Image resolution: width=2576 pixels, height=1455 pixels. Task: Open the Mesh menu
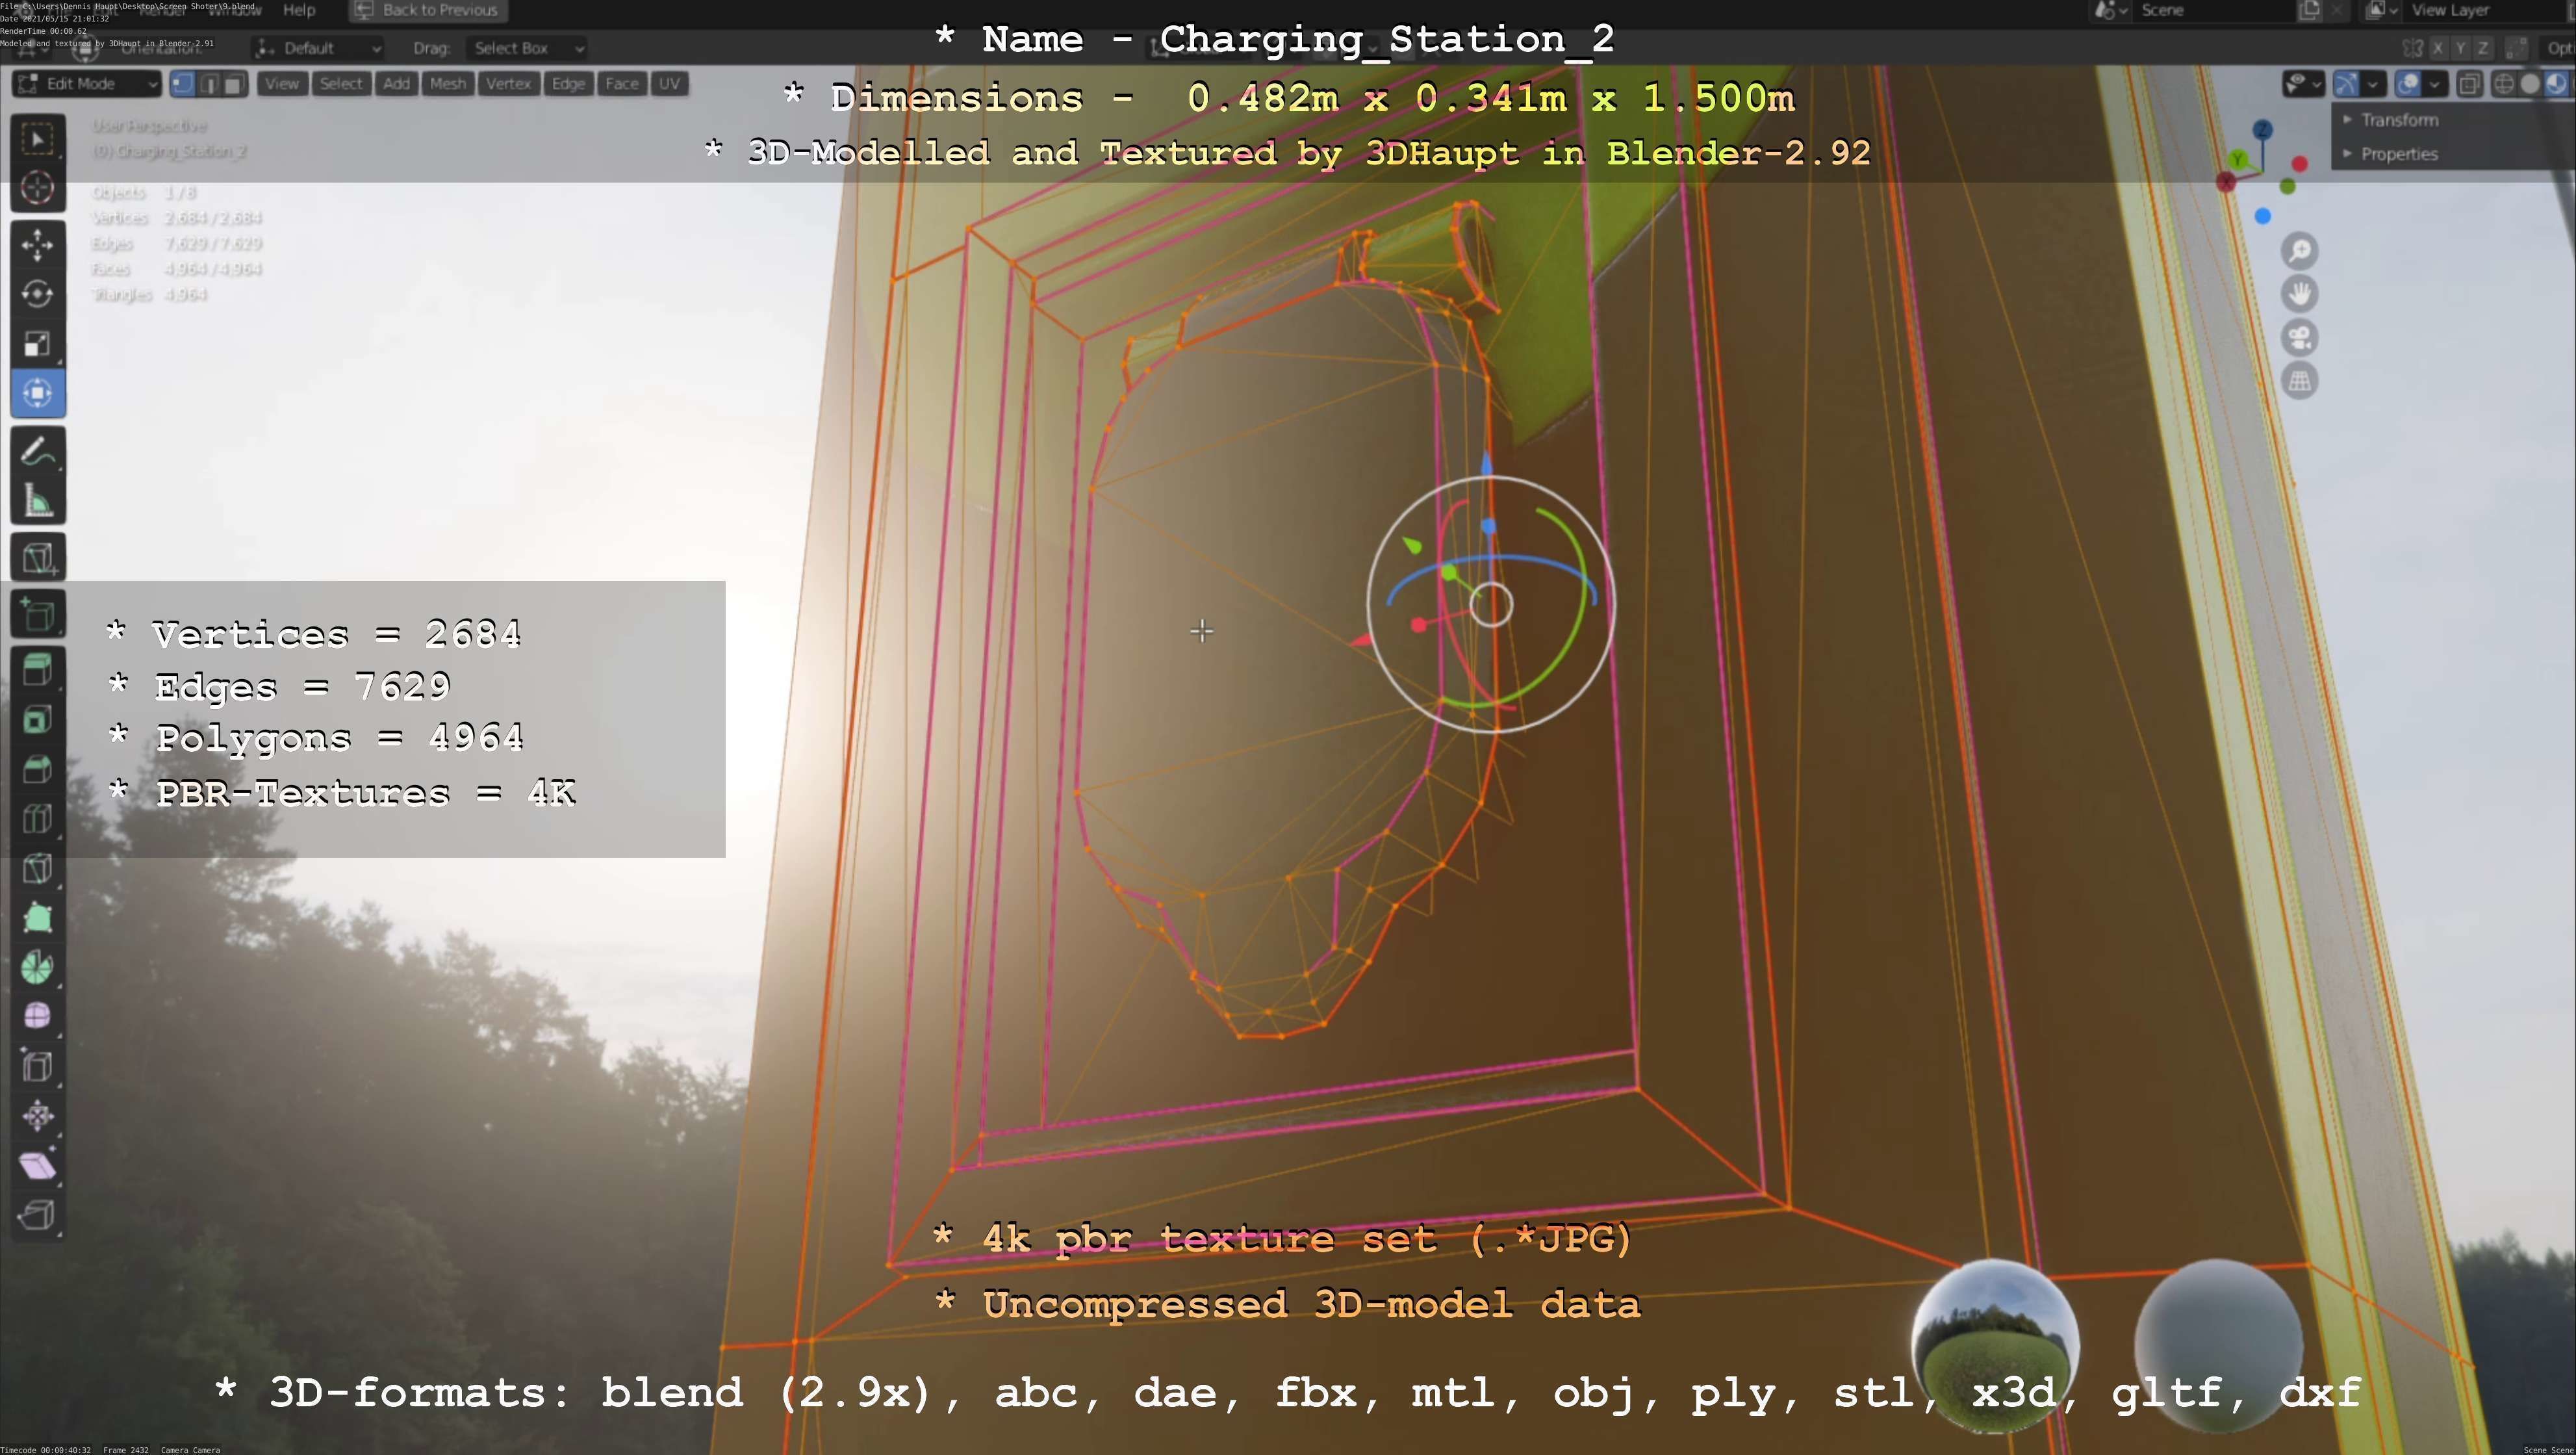(x=447, y=84)
